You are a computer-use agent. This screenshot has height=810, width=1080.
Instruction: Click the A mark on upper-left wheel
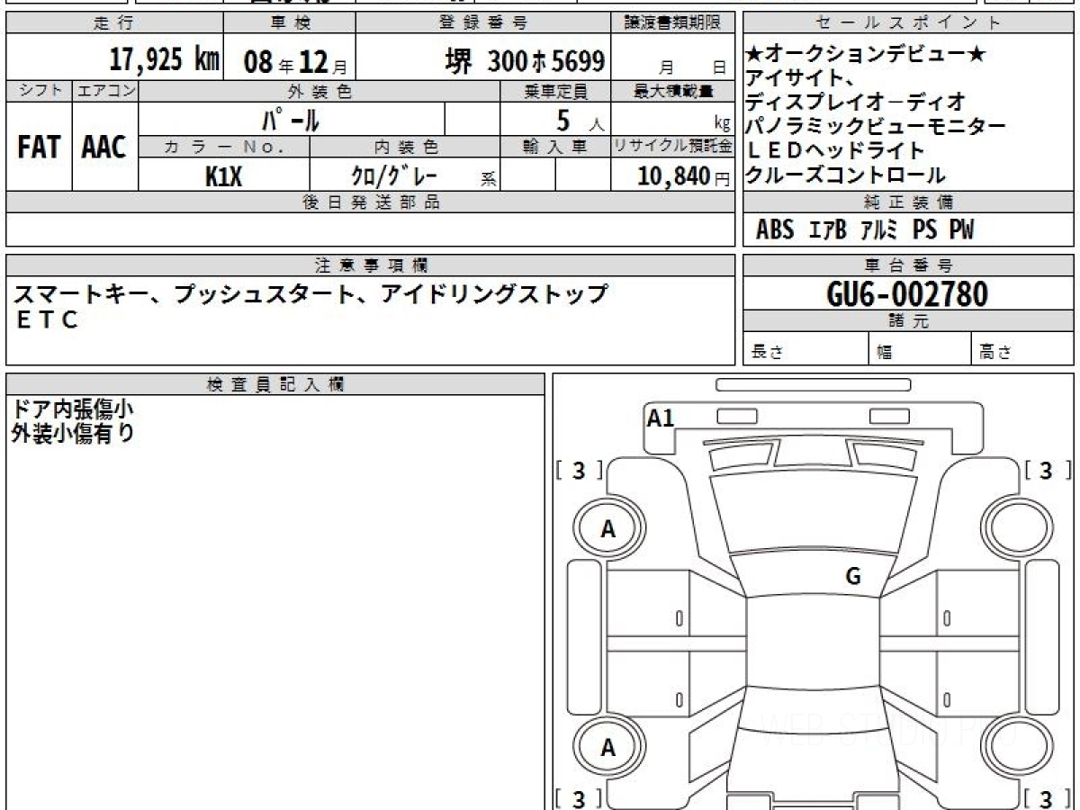tap(608, 530)
